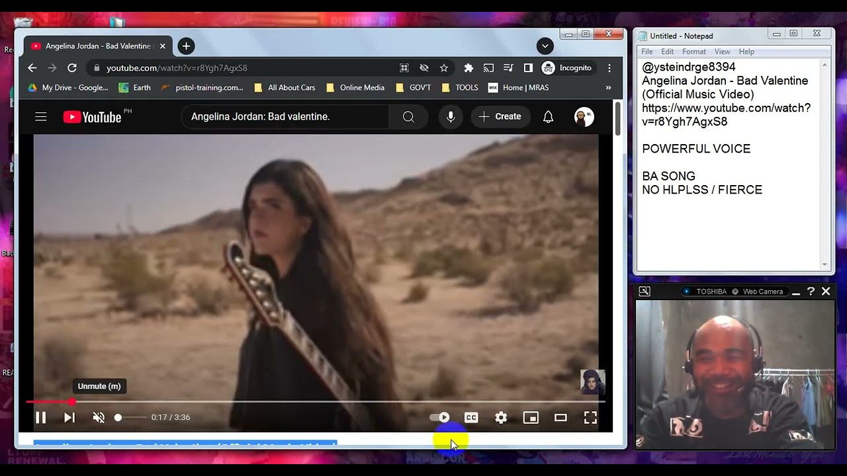Open Notepad's Edit menu
The width and height of the screenshot is (847, 476).
[668, 52]
